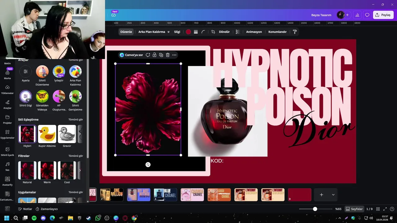This screenshot has width=397, height=223.
Task: Open Konumlandır position panel
Action: click(x=277, y=32)
